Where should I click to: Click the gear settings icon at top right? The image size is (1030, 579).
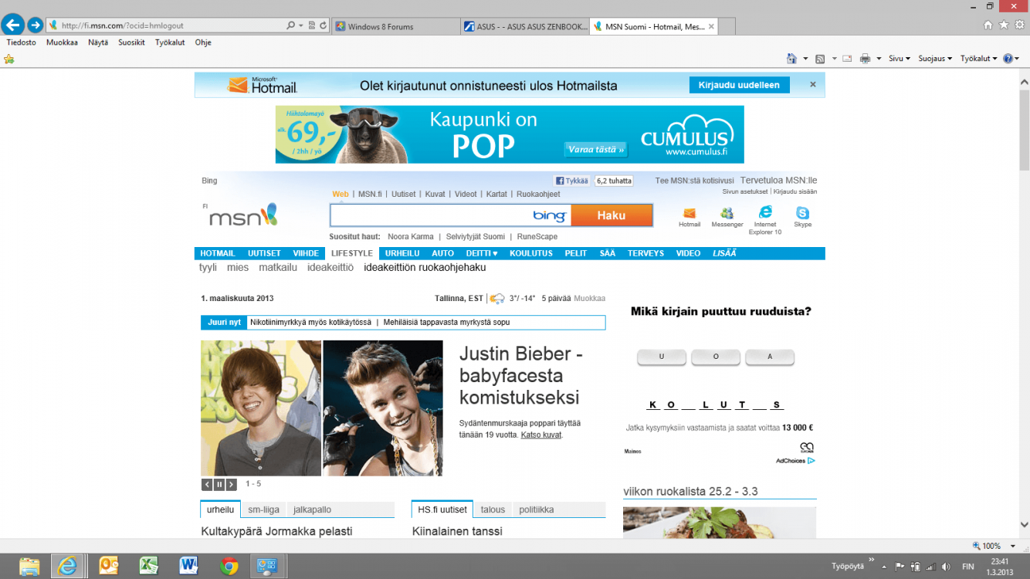point(1020,25)
